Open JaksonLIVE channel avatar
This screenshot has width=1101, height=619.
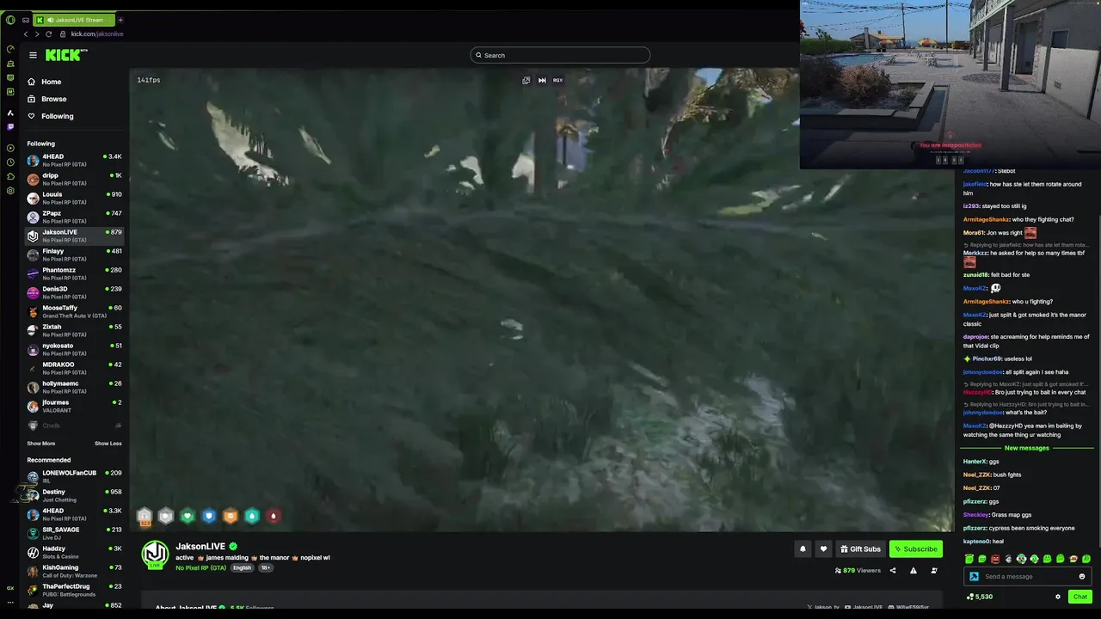pos(155,555)
